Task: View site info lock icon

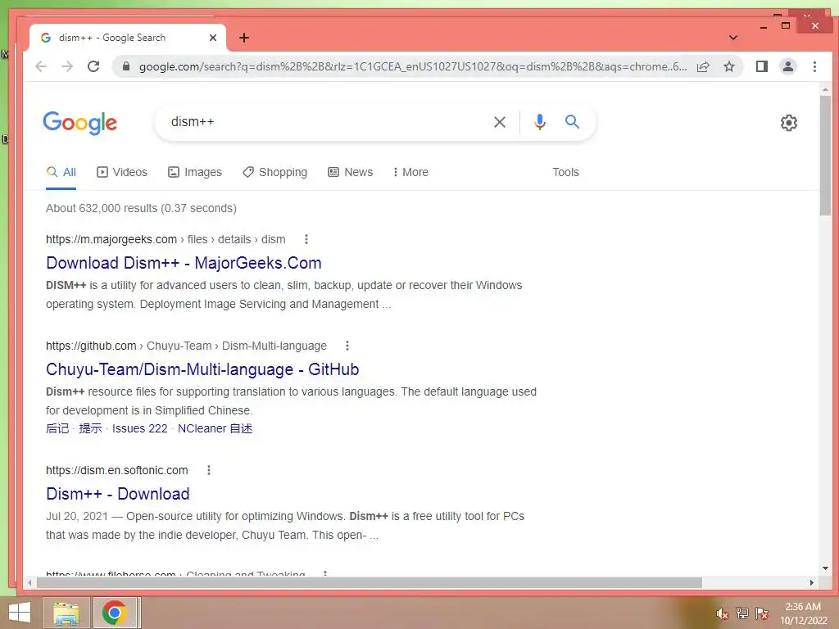Action: click(125, 66)
